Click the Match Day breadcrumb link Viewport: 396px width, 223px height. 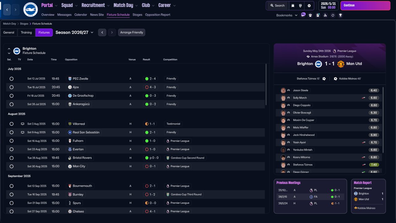point(10,24)
